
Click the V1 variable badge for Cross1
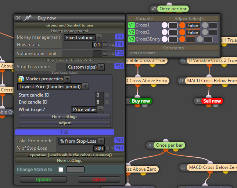[x=132, y=25]
